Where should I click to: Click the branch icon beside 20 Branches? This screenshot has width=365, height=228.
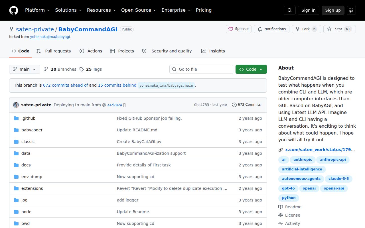[46, 69]
